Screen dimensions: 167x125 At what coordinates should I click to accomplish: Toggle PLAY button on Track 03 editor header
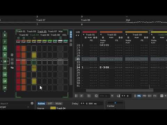point(137,37)
